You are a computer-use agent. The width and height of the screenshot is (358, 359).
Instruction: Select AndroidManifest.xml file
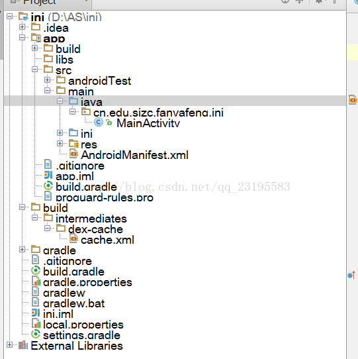134,155
